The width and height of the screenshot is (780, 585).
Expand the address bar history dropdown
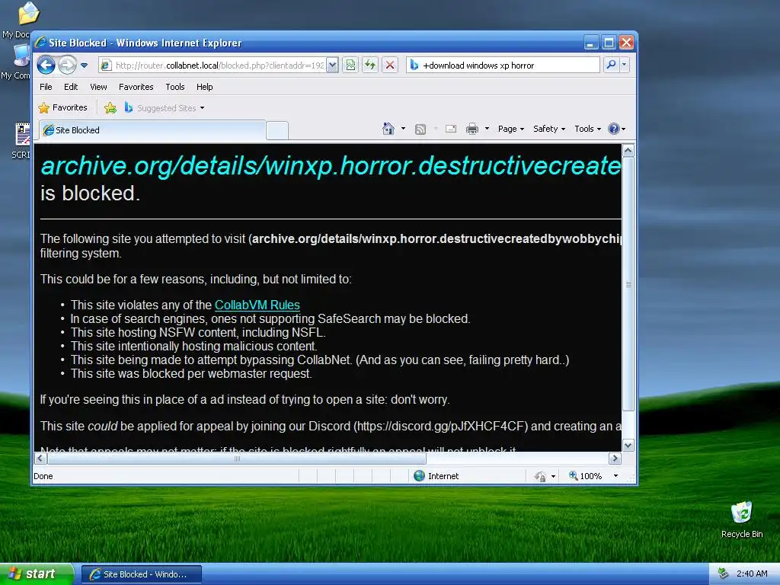coord(333,66)
